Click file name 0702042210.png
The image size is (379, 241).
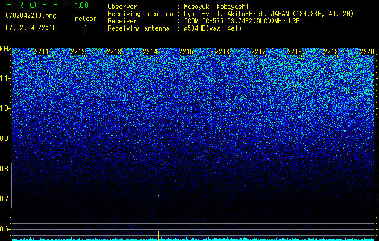pos(31,16)
